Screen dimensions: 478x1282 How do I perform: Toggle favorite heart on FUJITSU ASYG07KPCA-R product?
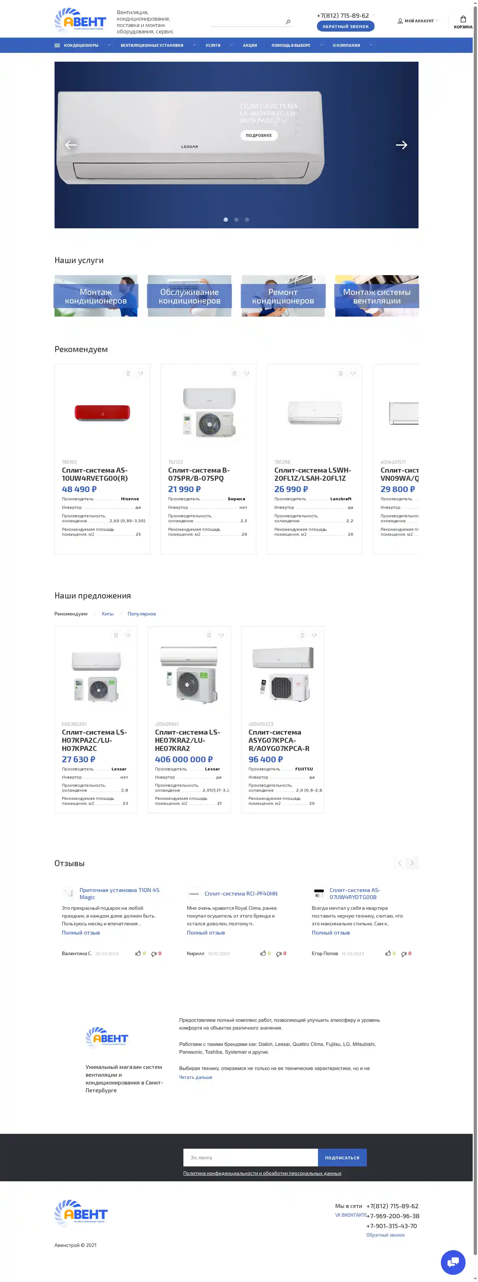coord(314,635)
